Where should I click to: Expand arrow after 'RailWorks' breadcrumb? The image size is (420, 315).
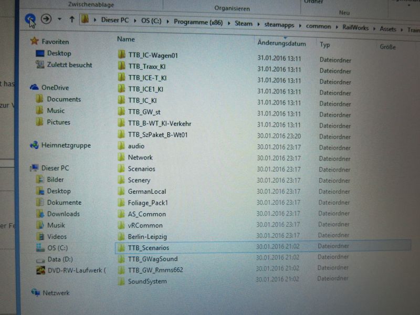pos(374,28)
